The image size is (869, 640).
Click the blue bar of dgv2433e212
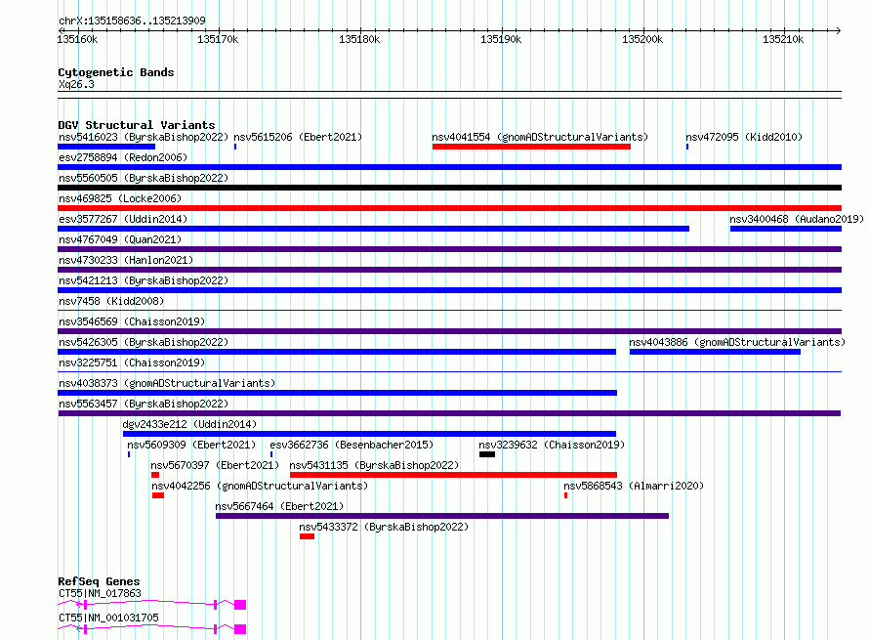click(x=369, y=434)
